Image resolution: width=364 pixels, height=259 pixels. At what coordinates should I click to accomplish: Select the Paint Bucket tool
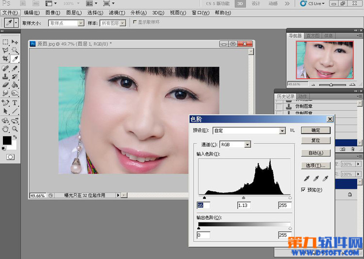[x=15, y=85]
